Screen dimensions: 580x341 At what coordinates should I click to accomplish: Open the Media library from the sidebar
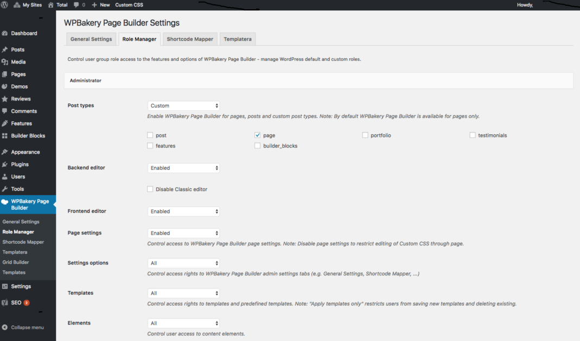(8, 61)
